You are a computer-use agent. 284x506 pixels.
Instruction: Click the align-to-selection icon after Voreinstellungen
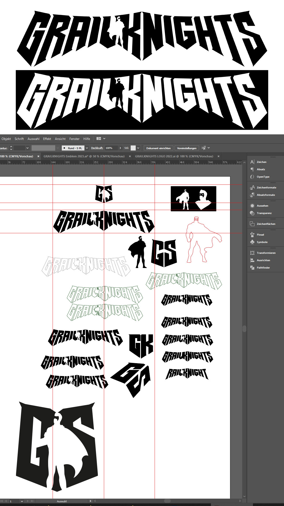click(204, 148)
